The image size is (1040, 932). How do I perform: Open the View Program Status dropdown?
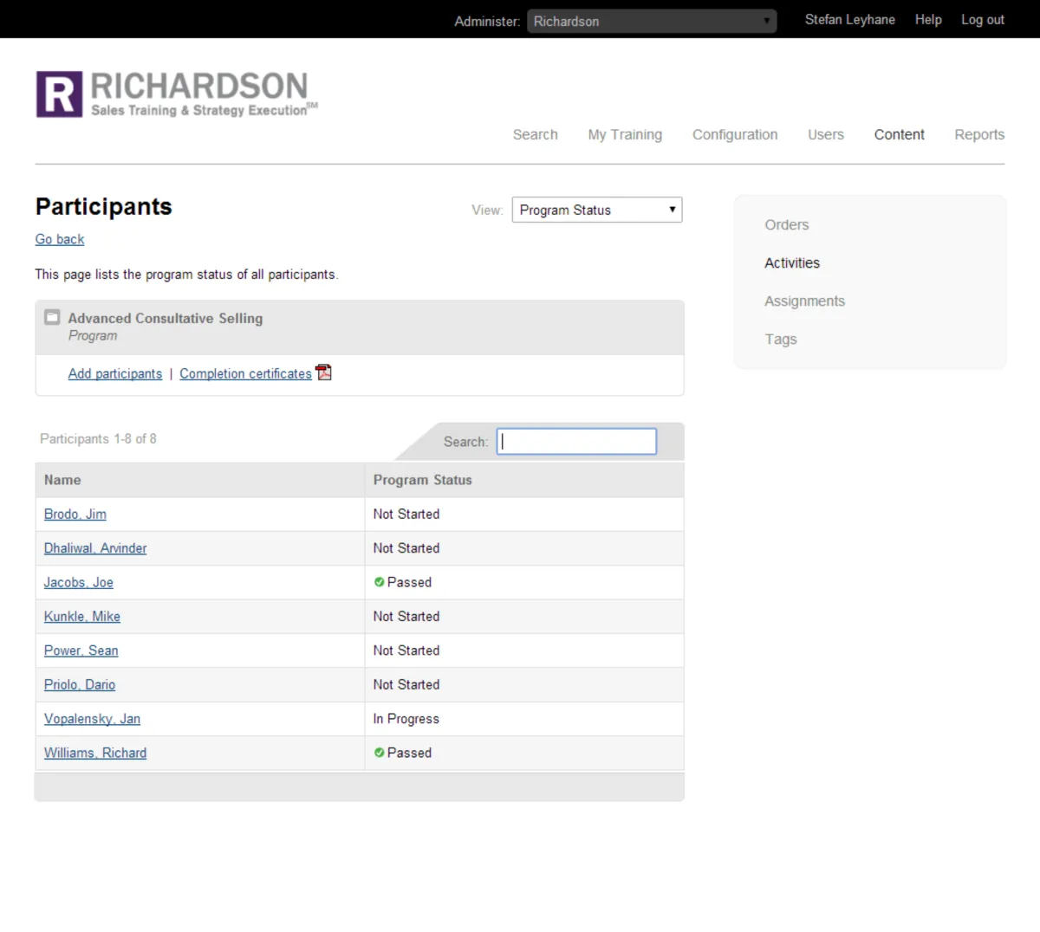point(597,210)
